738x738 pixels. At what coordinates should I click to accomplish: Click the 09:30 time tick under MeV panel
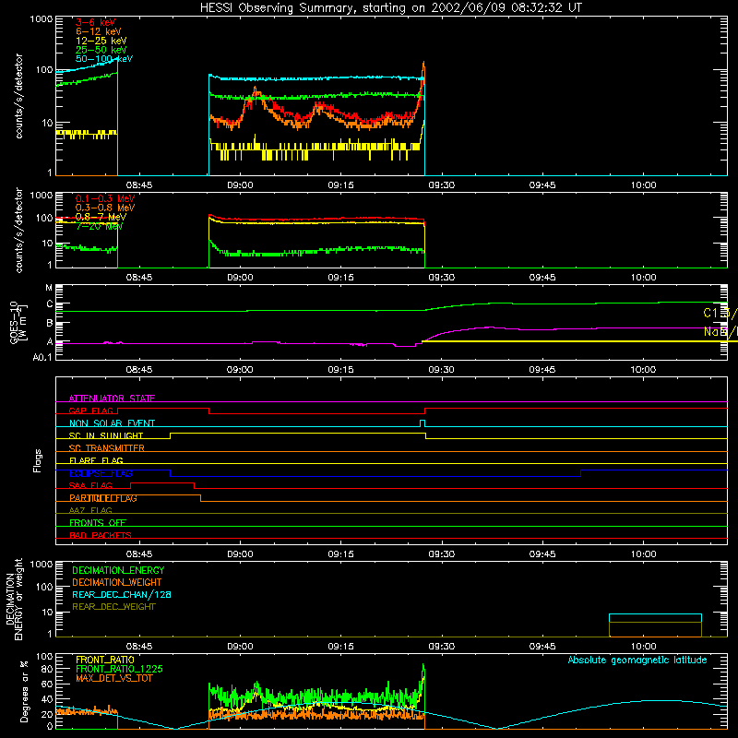(x=442, y=278)
